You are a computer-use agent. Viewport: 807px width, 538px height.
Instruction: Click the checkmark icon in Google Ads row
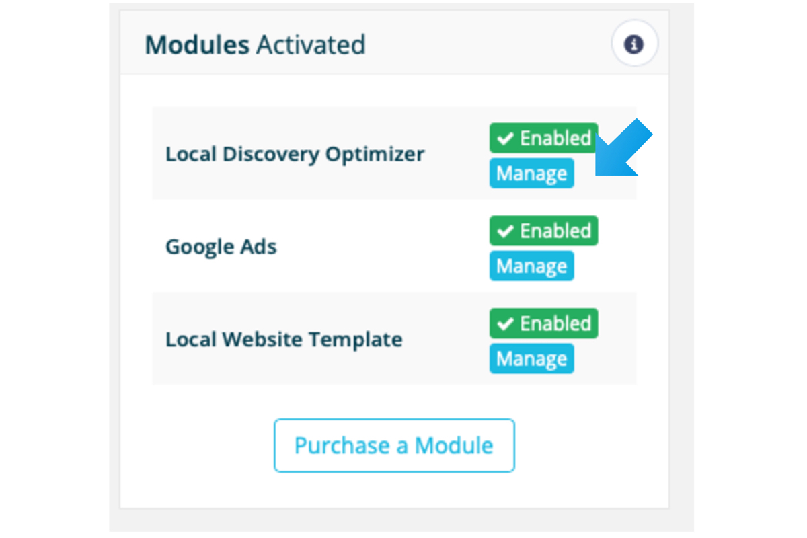506,231
